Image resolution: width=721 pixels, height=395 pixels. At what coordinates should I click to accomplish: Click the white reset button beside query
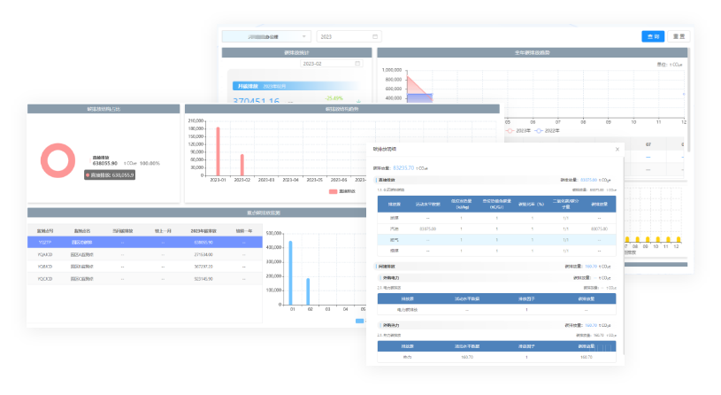[x=679, y=36]
